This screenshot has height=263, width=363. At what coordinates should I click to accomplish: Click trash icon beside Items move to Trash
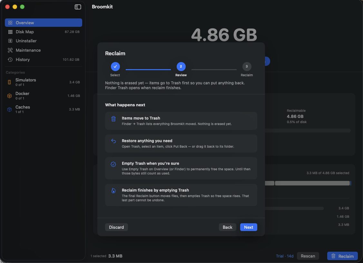click(113, 119)
